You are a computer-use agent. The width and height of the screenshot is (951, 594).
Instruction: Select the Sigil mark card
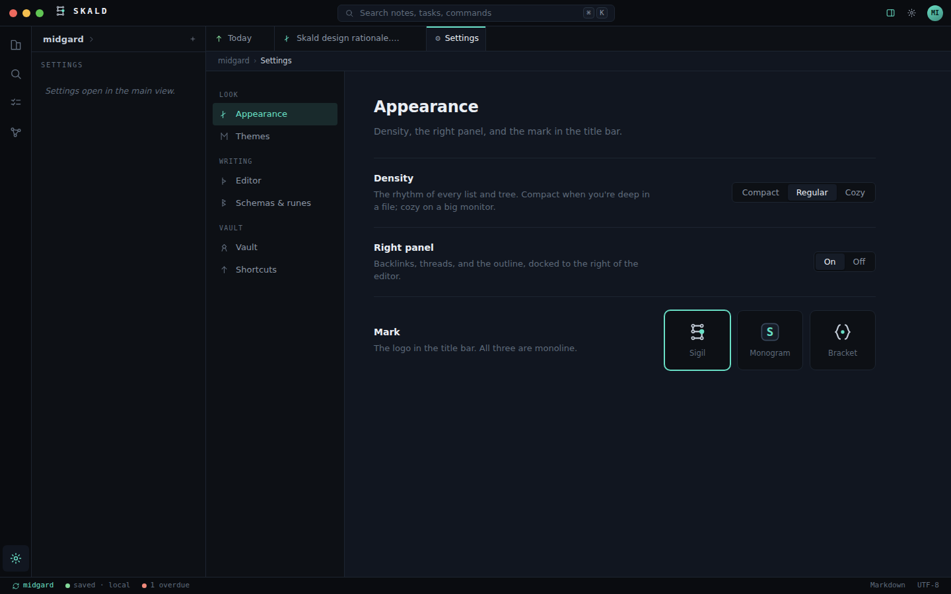697,340
